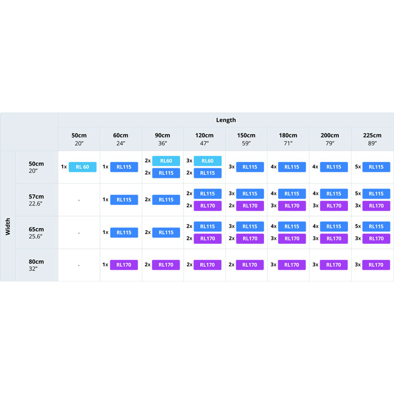
Task: Select the 120cm 47" length column header
Action: pos(204,139)
